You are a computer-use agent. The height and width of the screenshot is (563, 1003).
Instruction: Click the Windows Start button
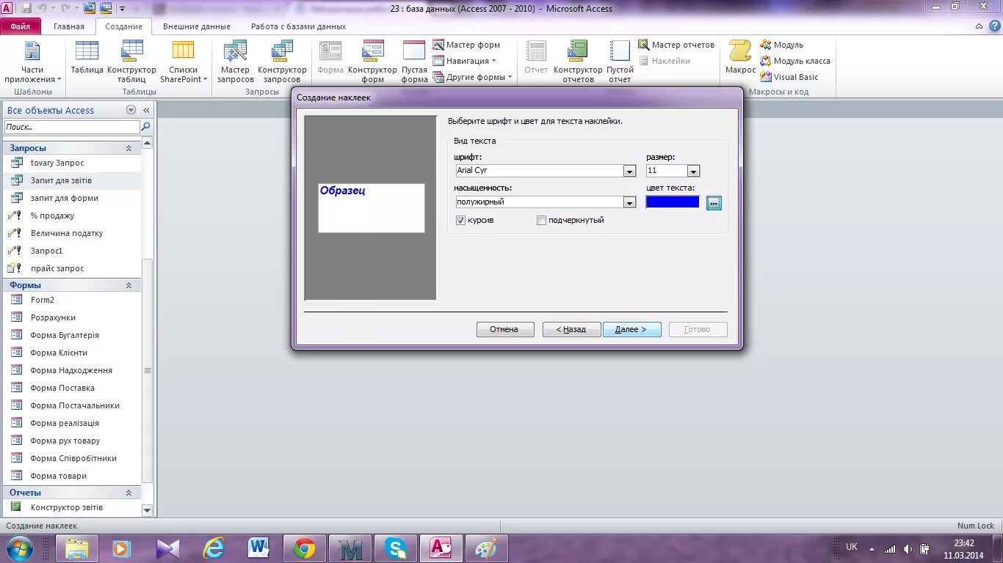19,548
